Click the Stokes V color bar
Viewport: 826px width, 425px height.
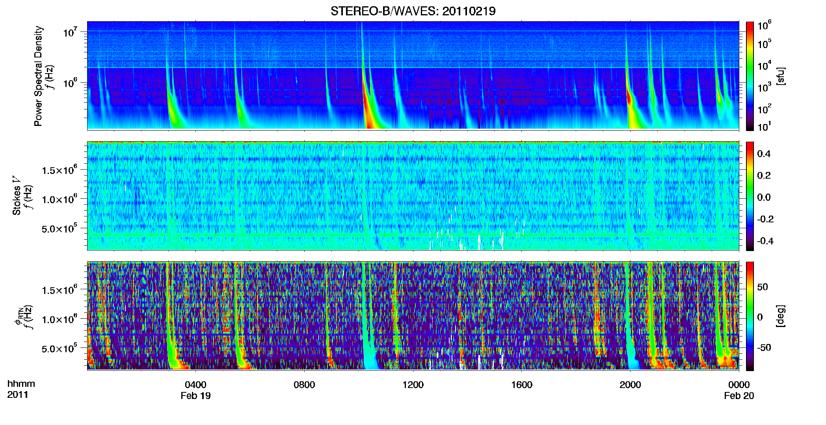coord(750,196)
